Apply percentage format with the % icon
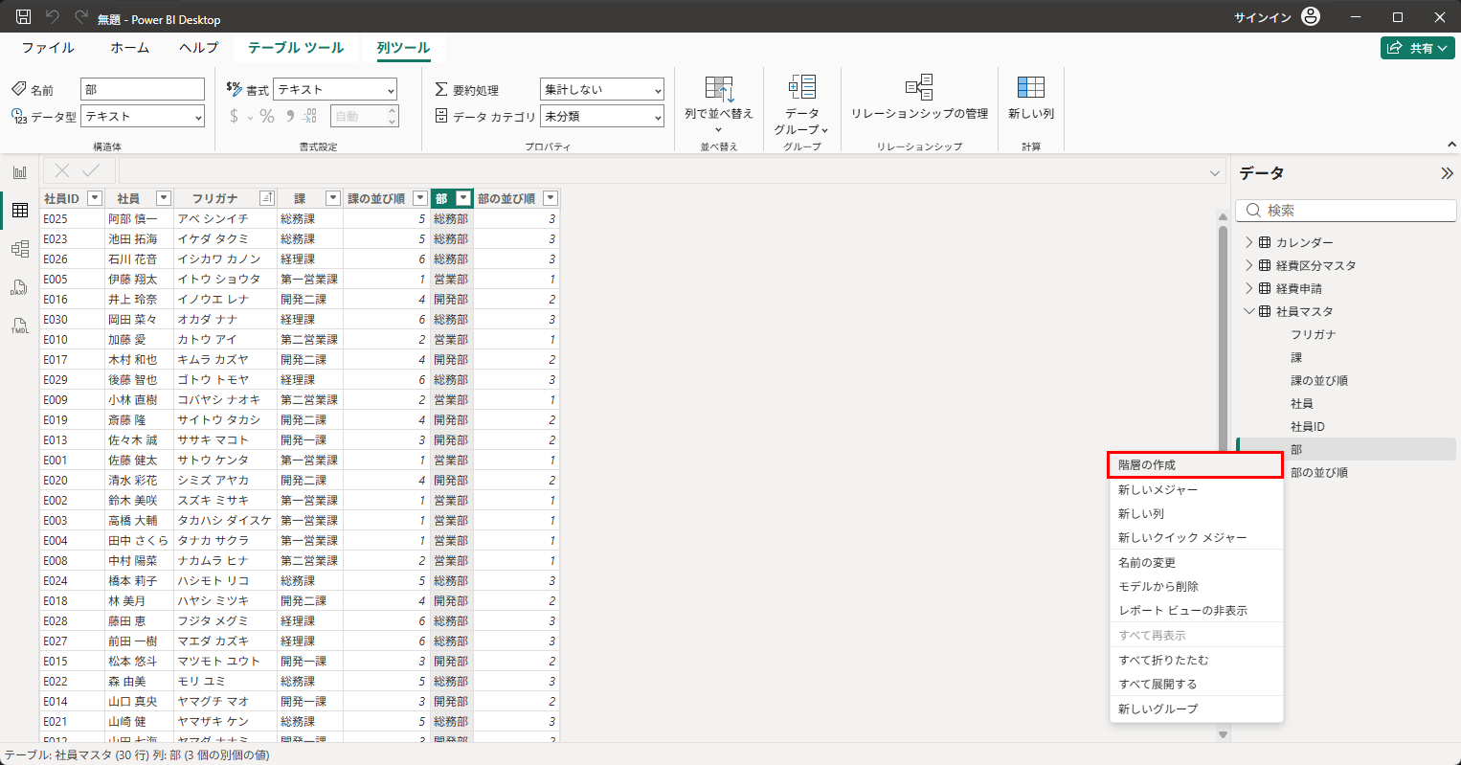The height and width of the screenshot is (765, 1461). pos(267,116)
